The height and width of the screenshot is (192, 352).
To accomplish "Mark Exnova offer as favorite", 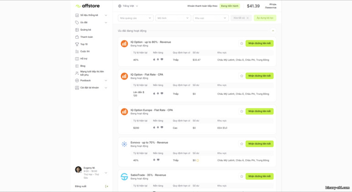I will 241,144.
